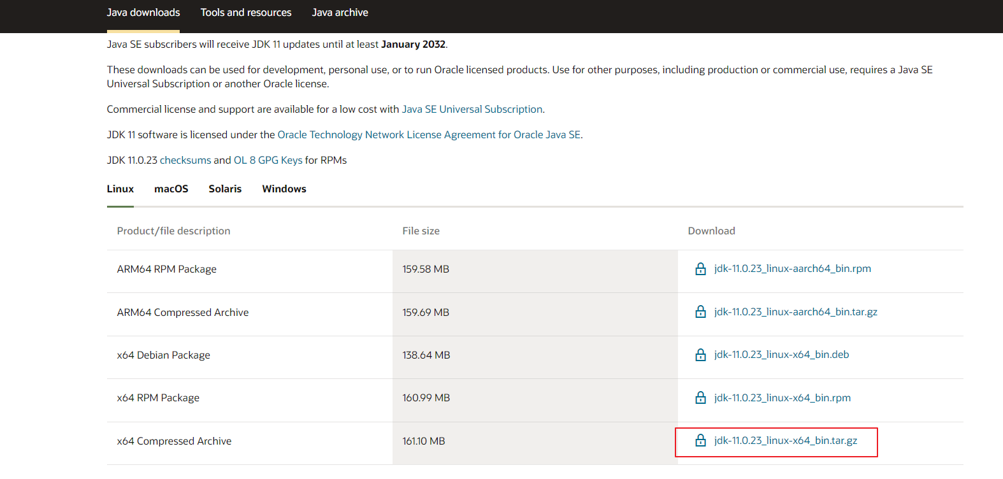
Task: Switch to the Solaris platform tab
Action: (x=225, y=189)
